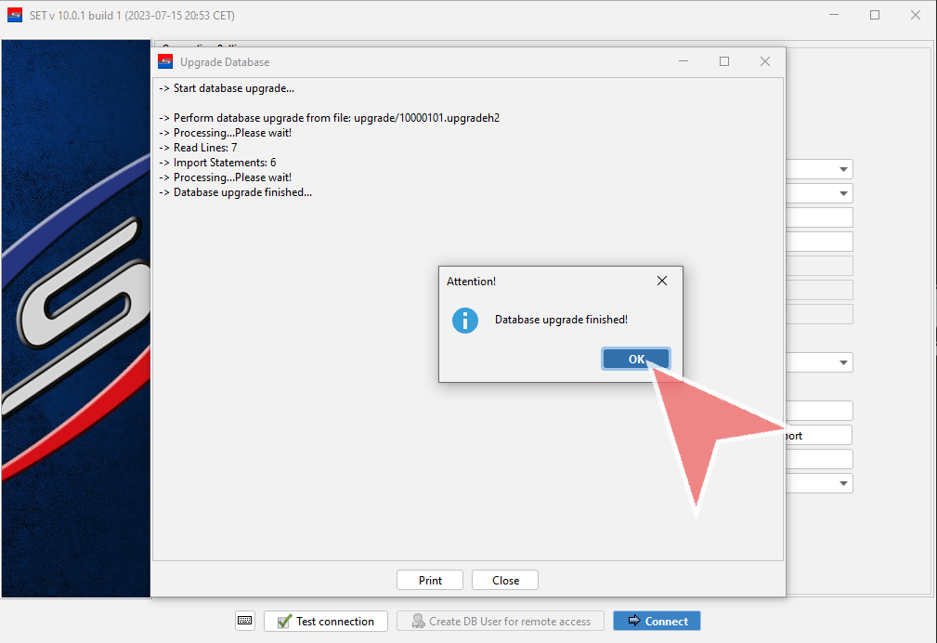Image resolution: width=937 pixels, height=643 pixels.
Task: Click the Test connection button
Action: [x=325, y=621]
